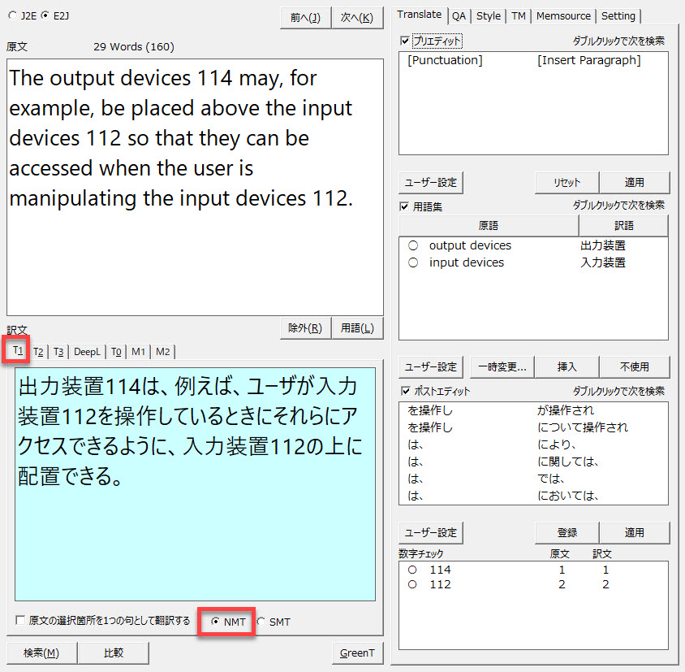Switch to the QA tab
Image resolution: width=685 pixels, height=672 pixels.
[459, 15]
